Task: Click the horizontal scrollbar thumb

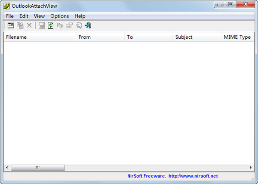Action: tap(38, 168)
